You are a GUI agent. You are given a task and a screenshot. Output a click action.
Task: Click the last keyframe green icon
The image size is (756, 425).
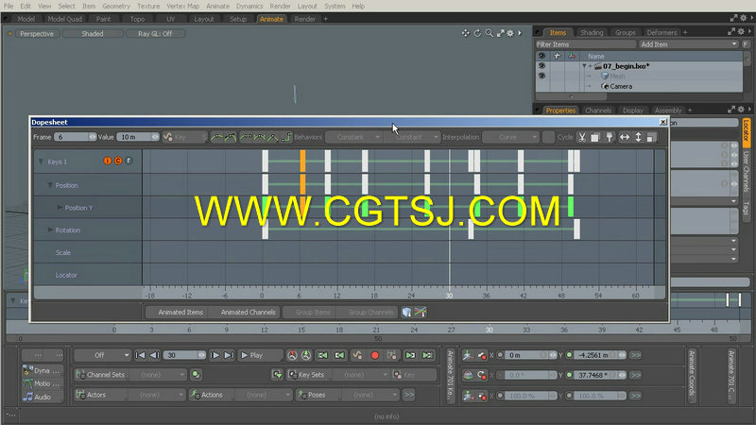(428, 356)
